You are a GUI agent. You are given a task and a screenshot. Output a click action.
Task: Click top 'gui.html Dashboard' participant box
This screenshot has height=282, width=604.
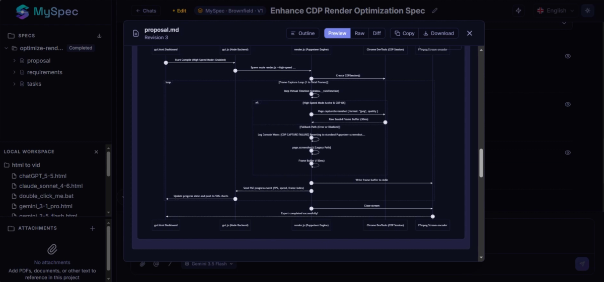165,49
